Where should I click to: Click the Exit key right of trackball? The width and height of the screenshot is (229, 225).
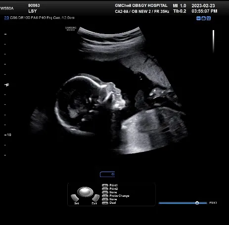[96, 198]
